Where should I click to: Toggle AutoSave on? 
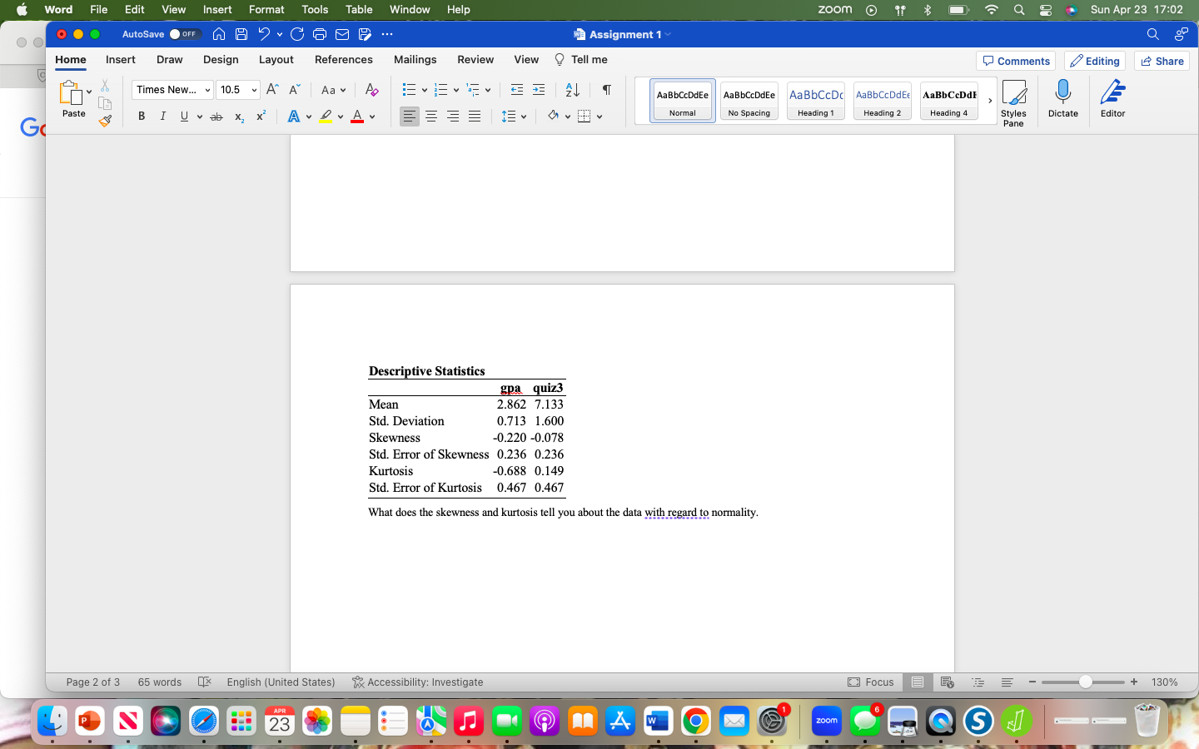(185, 34)
